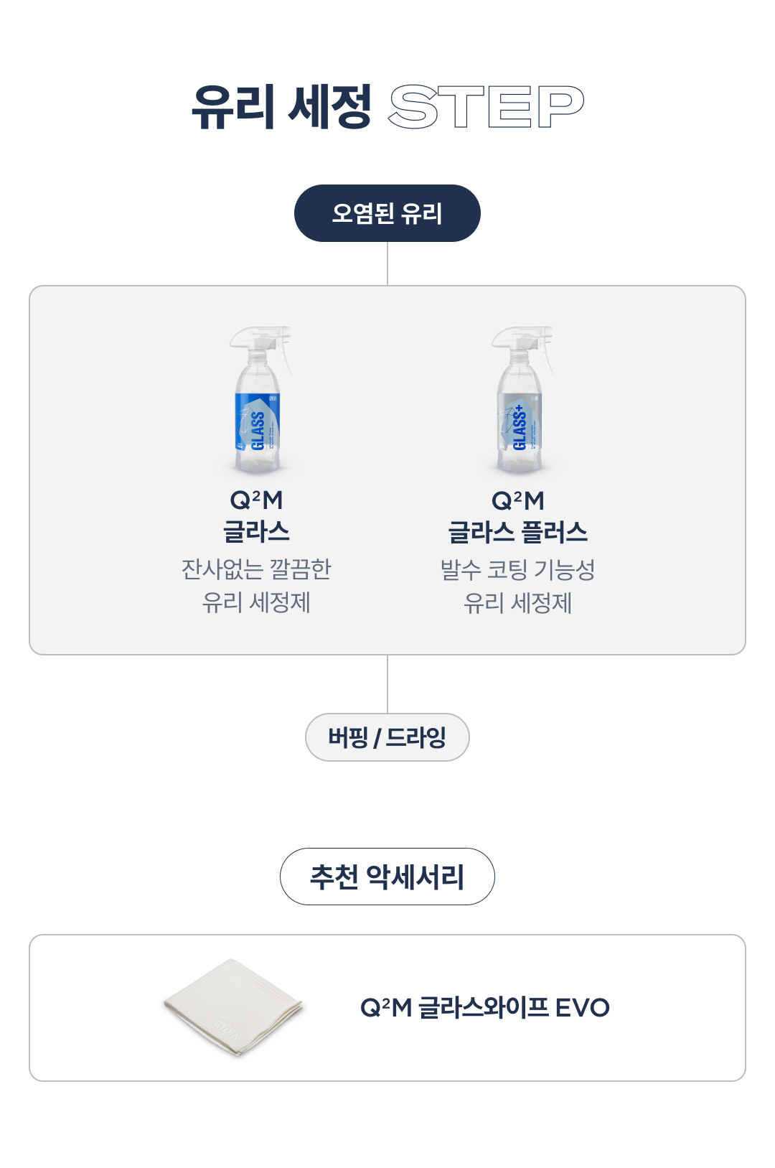
Task: Click the Q²M 글라스 product title
Action: 256,516
